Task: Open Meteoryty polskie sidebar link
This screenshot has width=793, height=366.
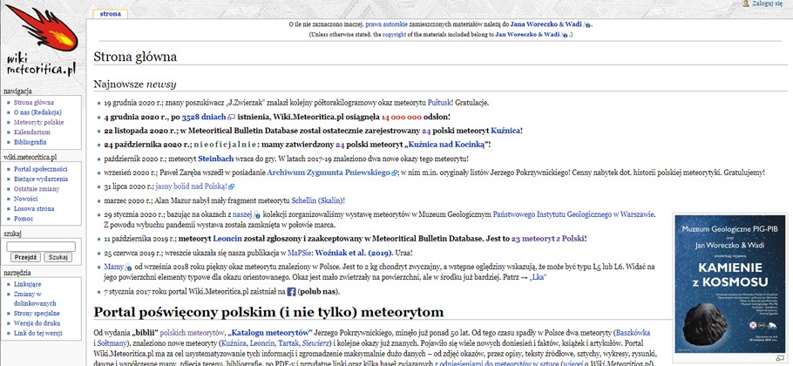Action: click(x=39, y=122)
